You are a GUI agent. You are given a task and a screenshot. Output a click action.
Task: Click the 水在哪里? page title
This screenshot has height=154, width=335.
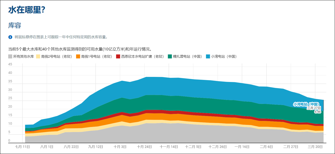27,10
